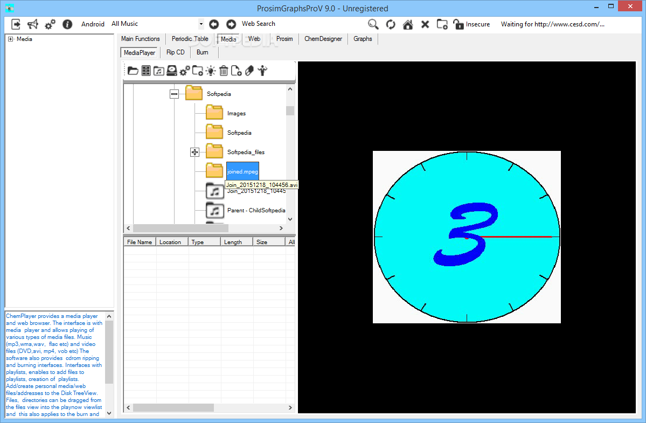Select the joined.mpeg item
The image size is (646, 423).
pos(242,171)
